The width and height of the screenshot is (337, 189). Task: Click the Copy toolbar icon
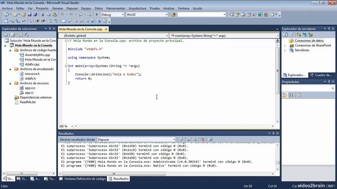click(x=48, y=15)
